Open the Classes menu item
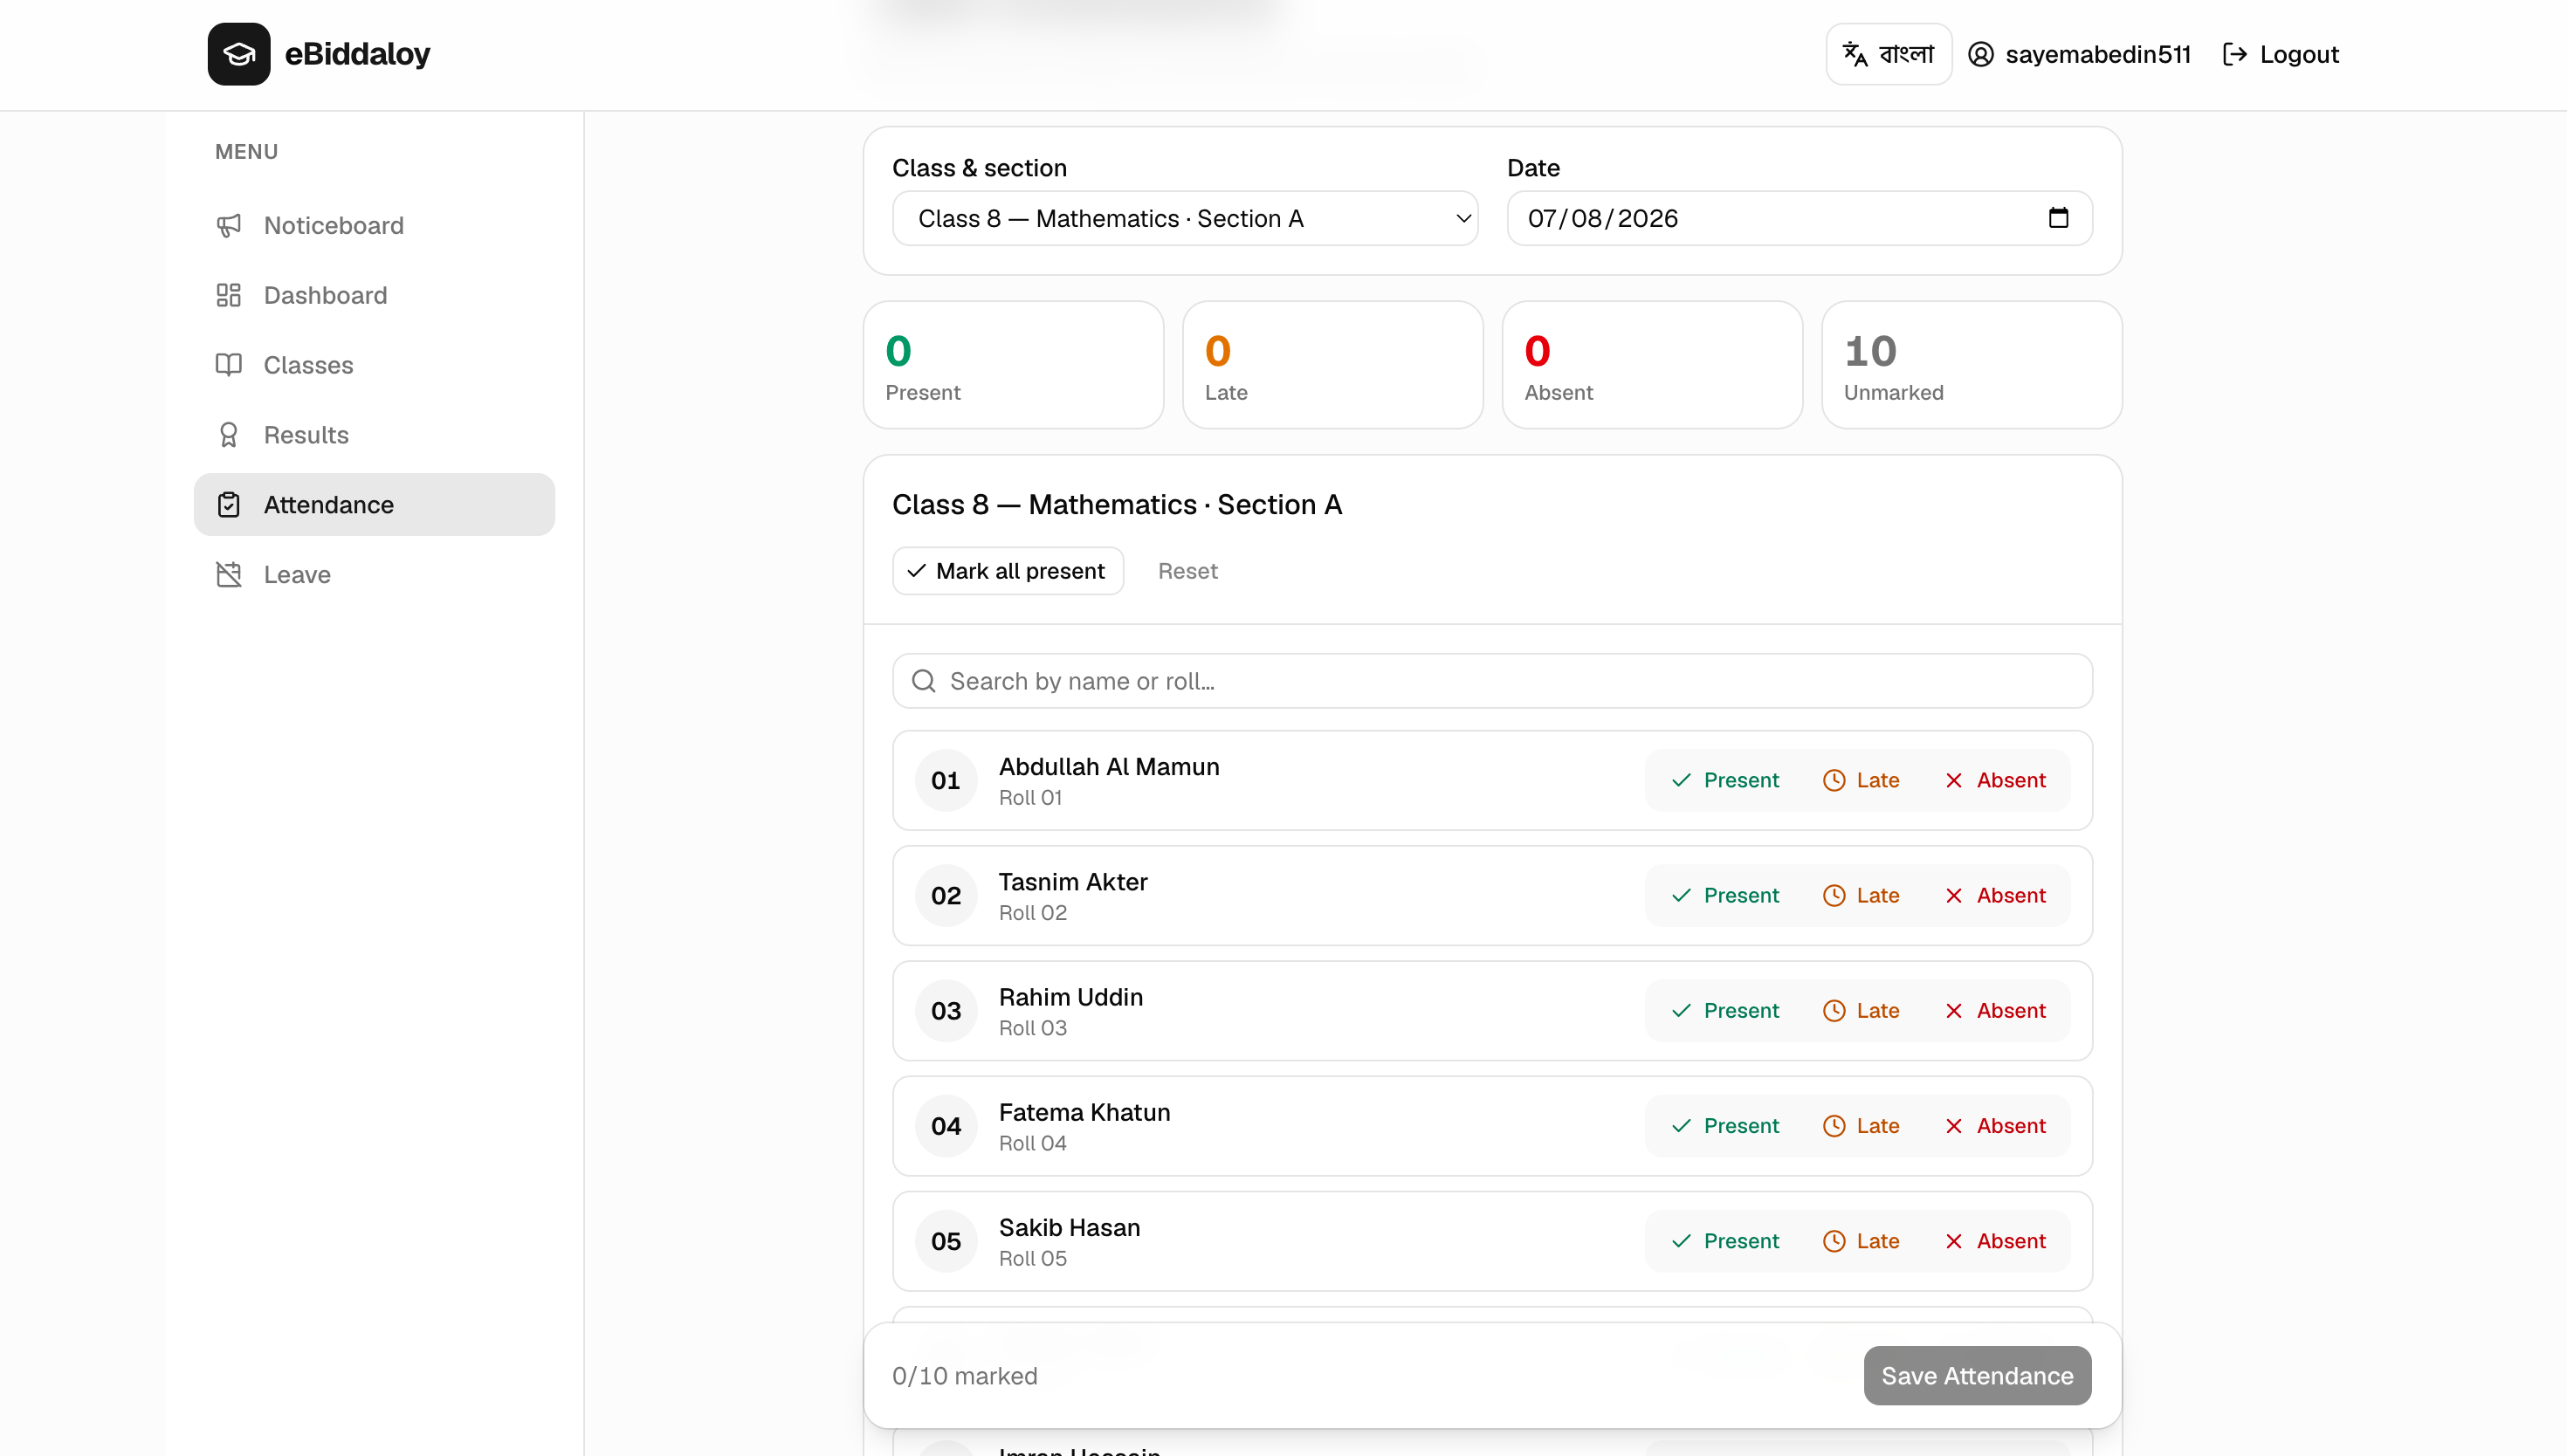 tap(374, 365)
